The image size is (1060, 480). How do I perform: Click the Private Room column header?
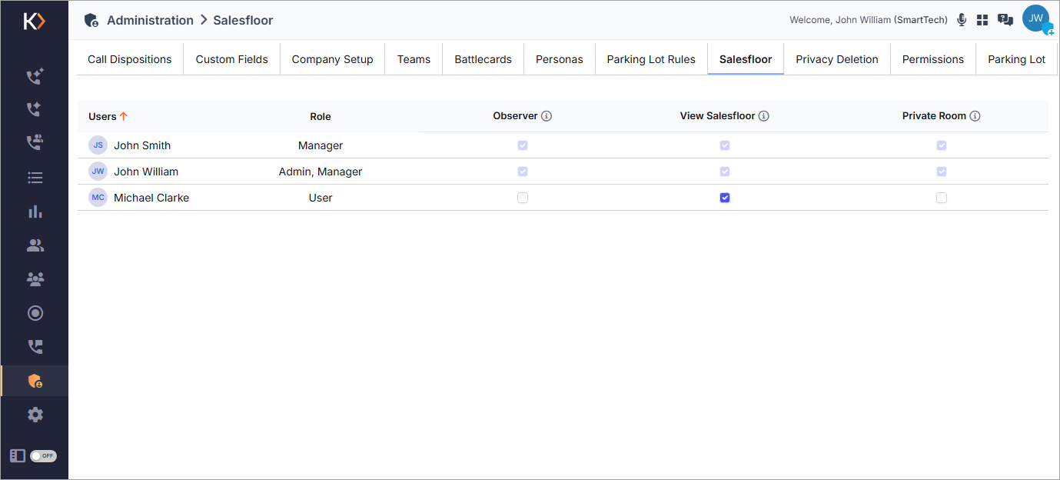pyautogui.click(x=934, y=116)
